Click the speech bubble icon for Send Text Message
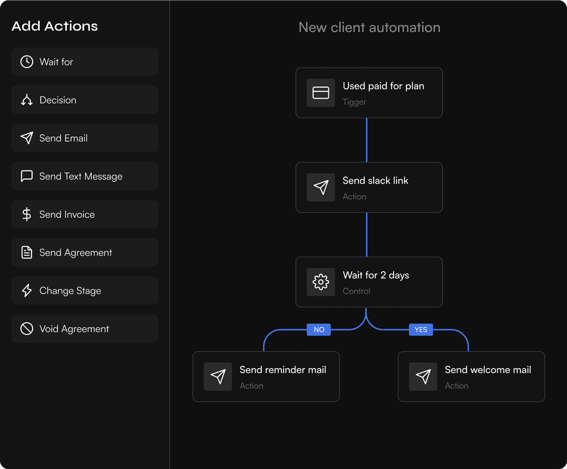 click(27, 176)
